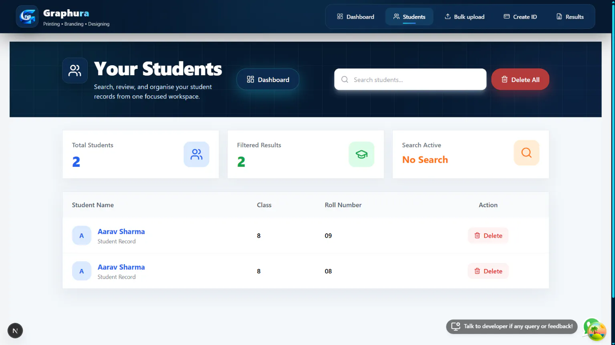Open the Create ID tab
This screenshot has width=615, height=345.
click(520, 17)
